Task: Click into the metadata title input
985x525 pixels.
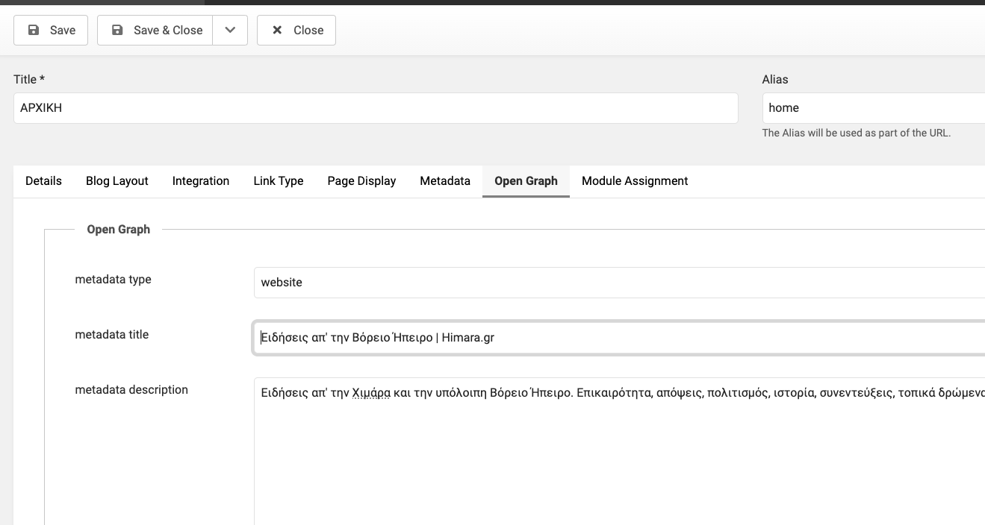Action: click(x=618, y=338)
